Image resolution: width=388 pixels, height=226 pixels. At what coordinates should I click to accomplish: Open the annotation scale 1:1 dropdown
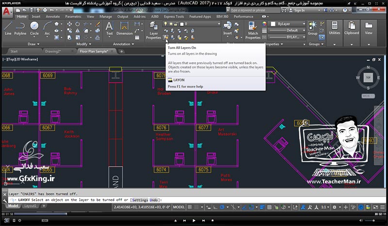(325, 207)
